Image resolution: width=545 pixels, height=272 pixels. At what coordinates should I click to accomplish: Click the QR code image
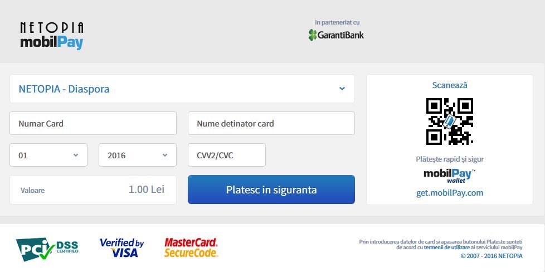(x=449, y=122)
